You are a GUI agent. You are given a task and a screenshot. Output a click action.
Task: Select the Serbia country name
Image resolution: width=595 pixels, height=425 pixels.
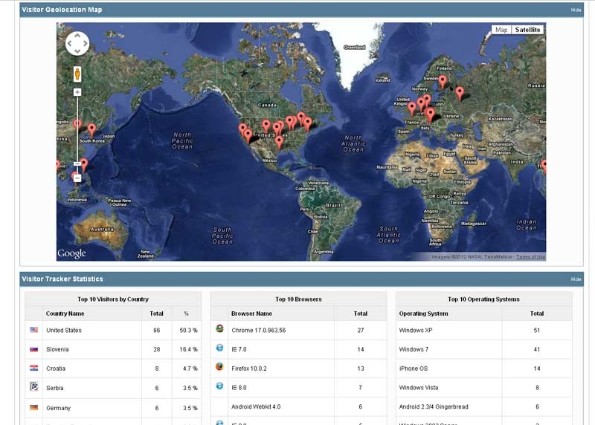(55, 388)
